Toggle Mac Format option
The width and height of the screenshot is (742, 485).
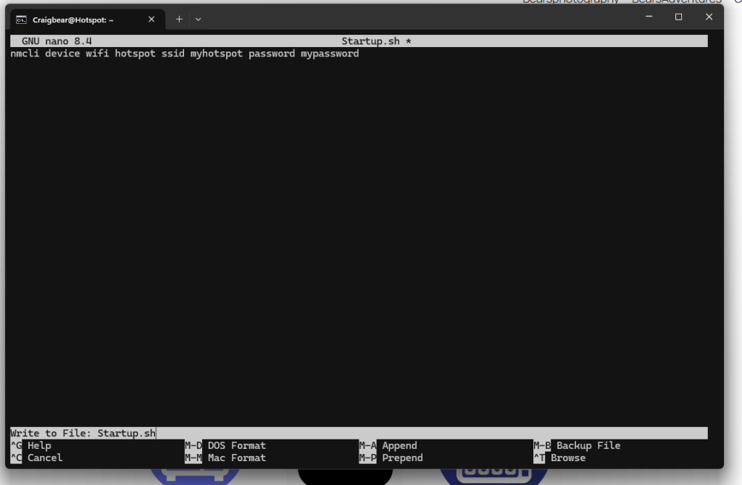tap(236, 458)
